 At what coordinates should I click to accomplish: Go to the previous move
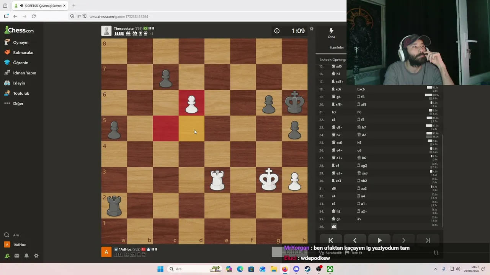click(x=355, y=240)
